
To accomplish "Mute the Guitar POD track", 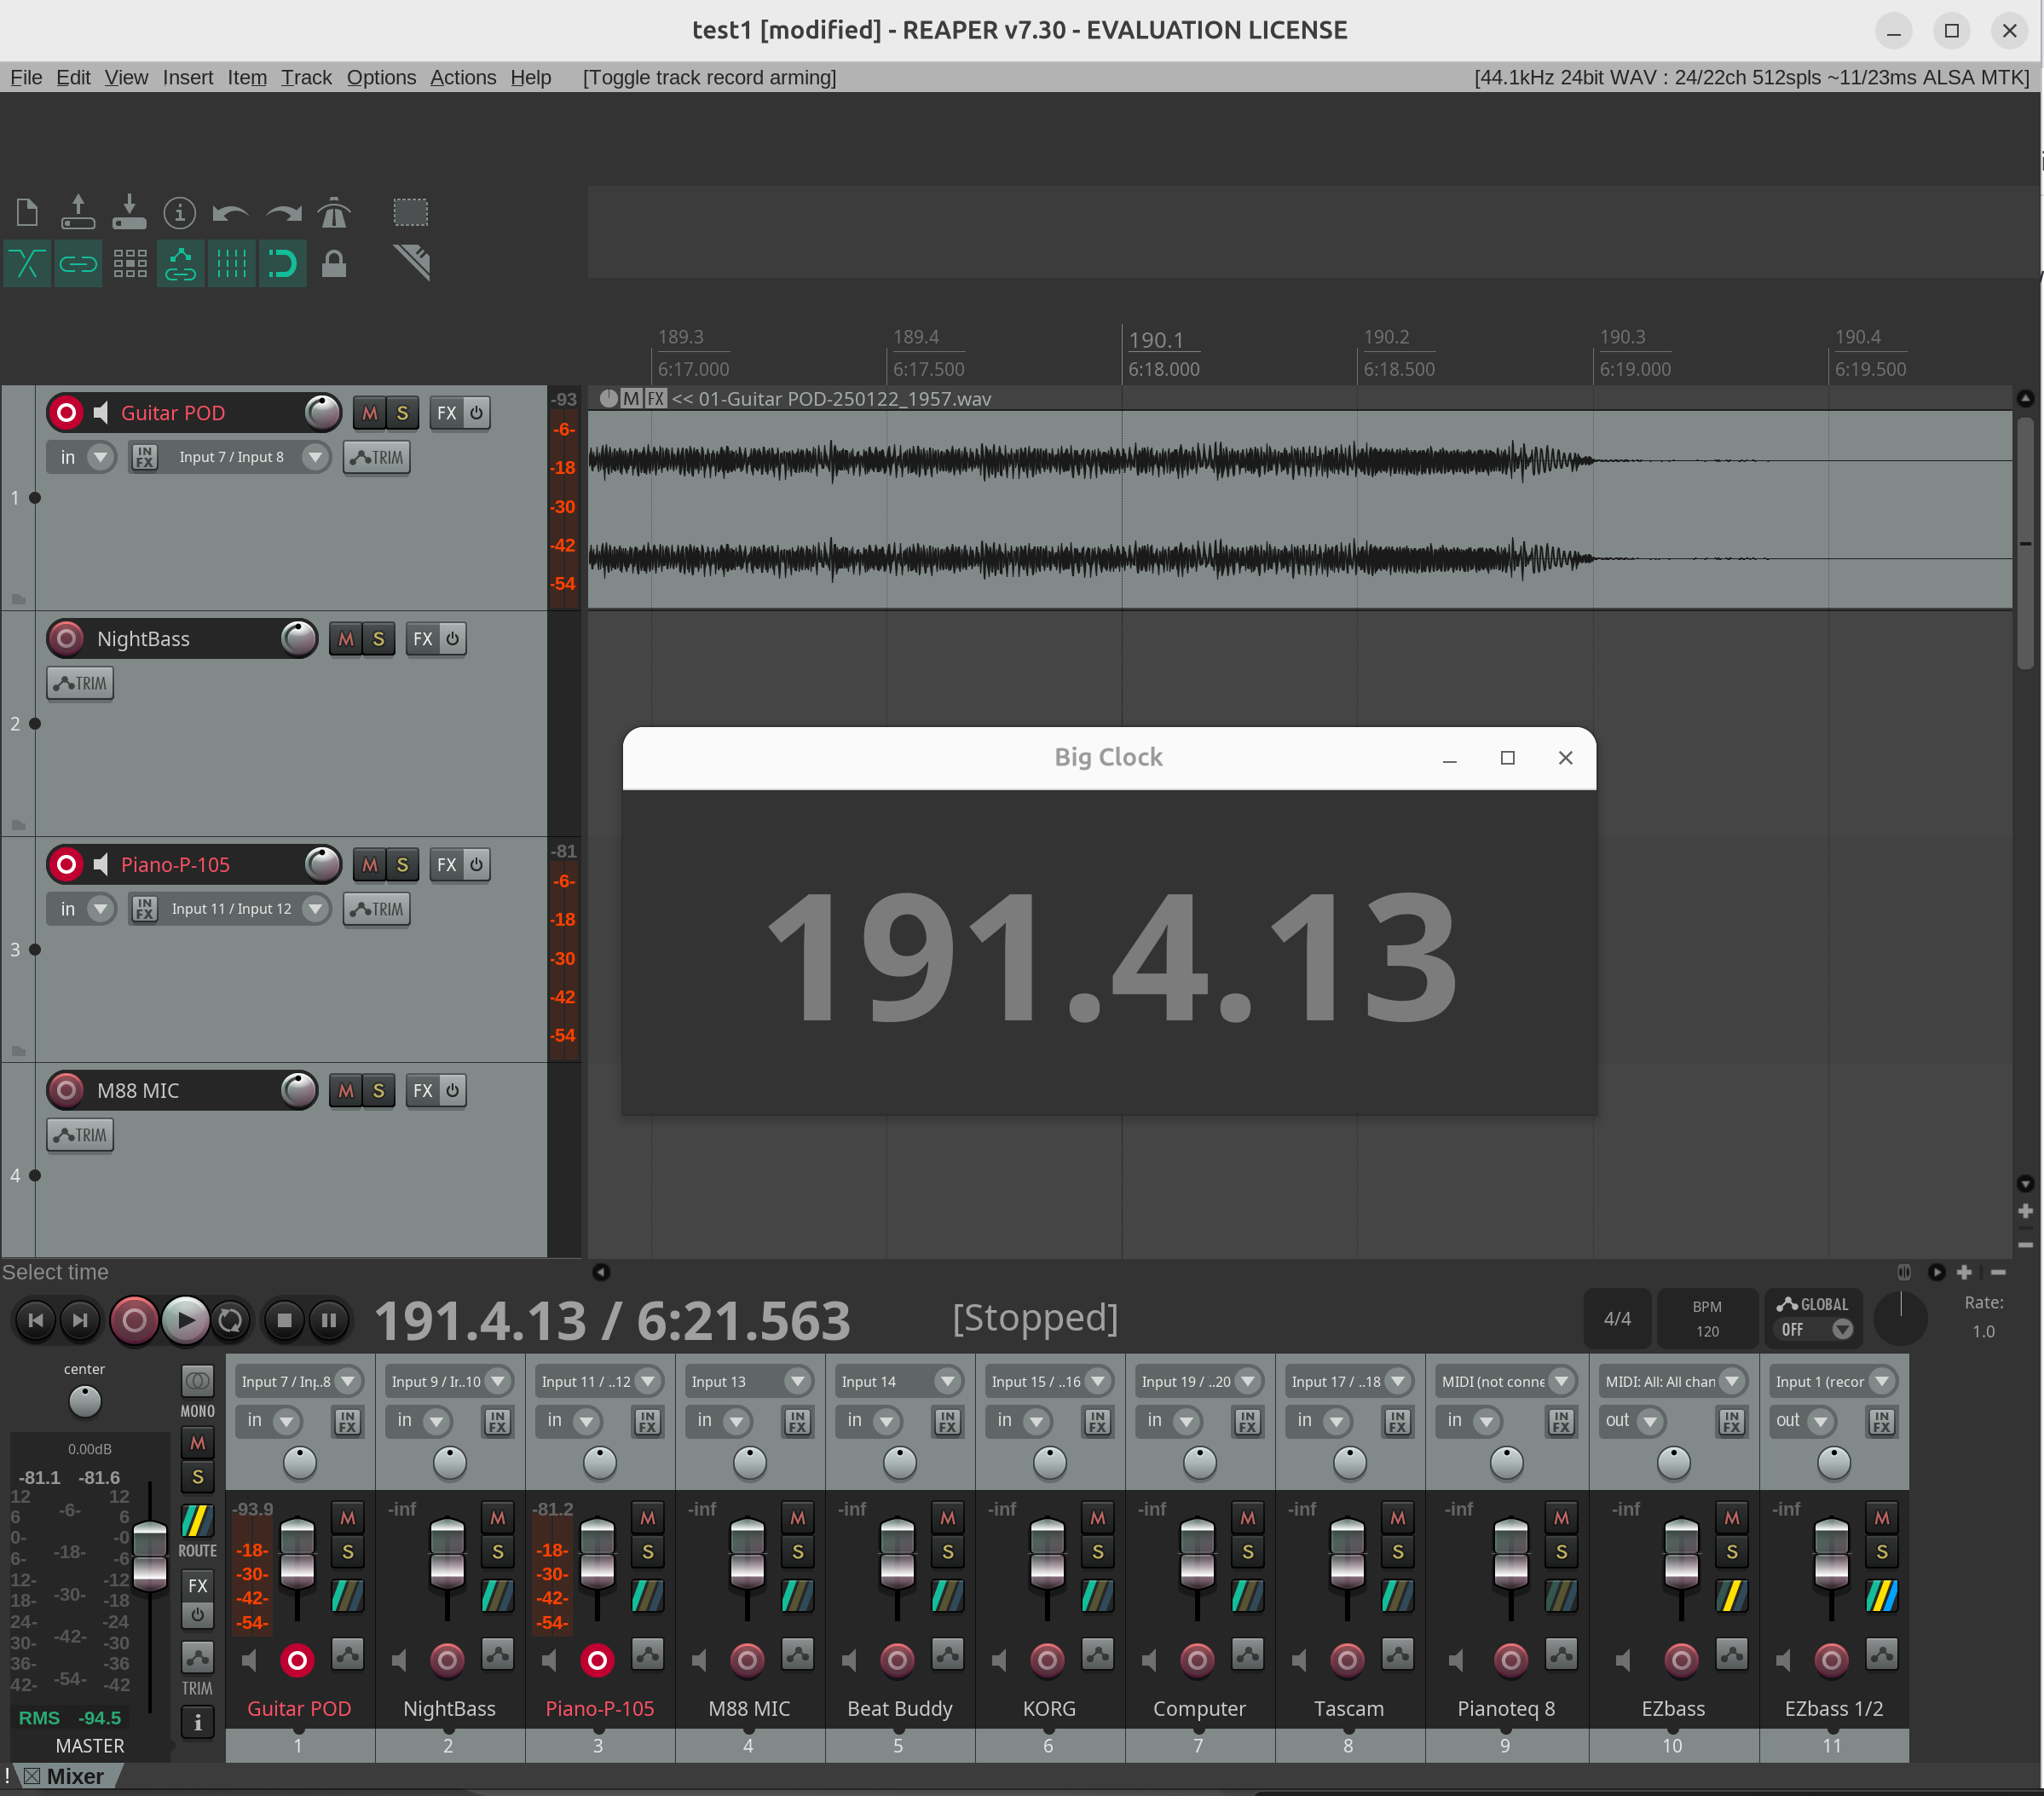I will [x=370, y=413].
